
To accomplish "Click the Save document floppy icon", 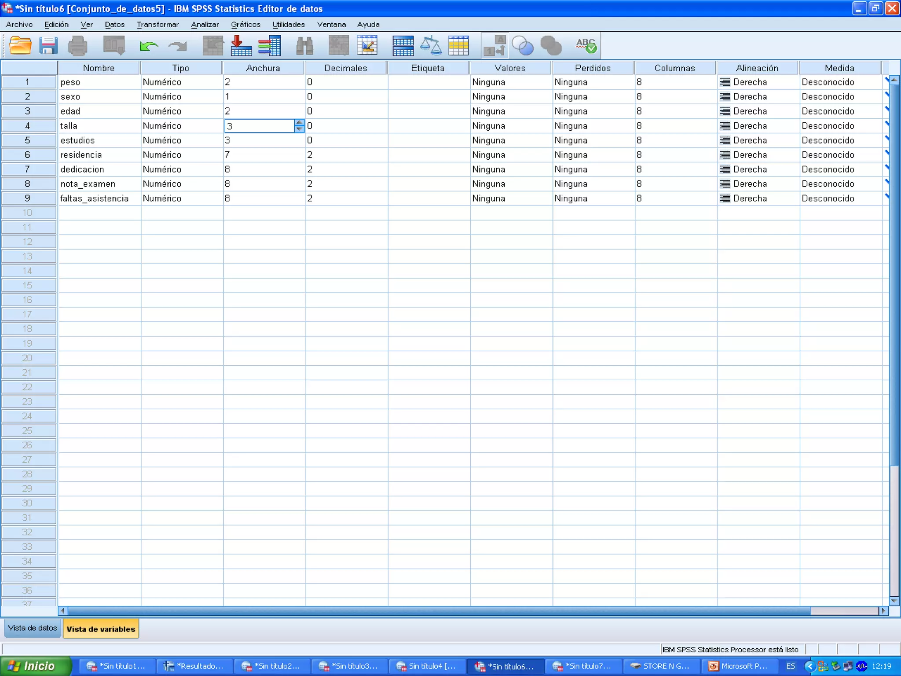I will (x=48, y=45).
